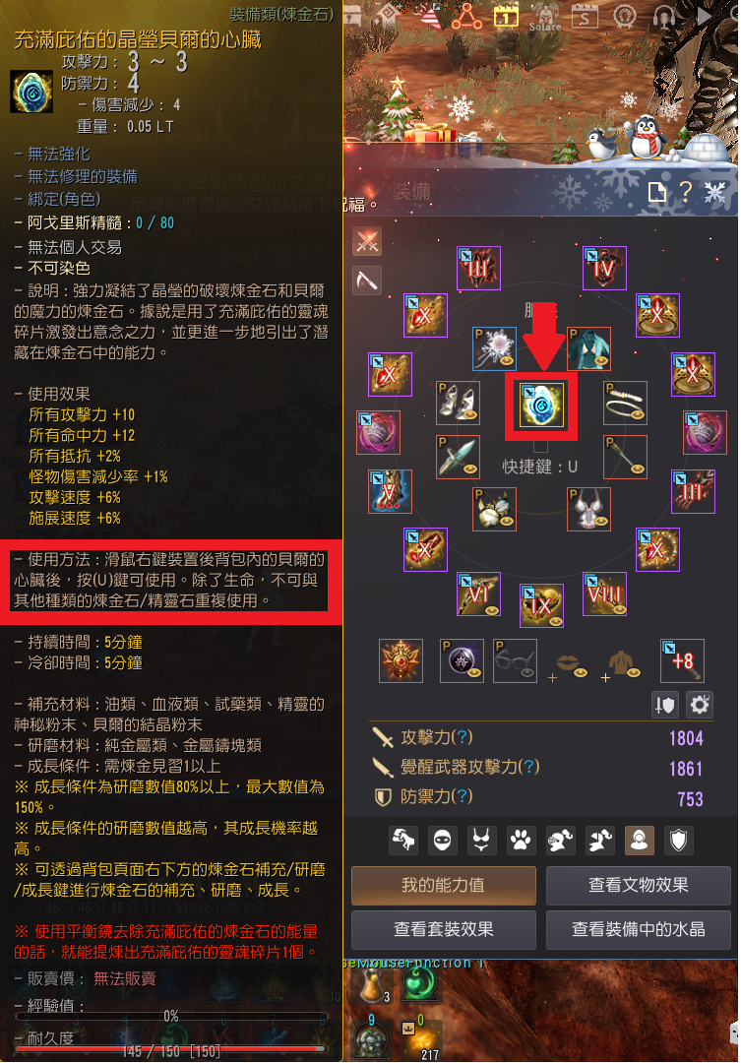This screenshot has height=1063, width=741.
Task: Click the sword and shield preset icon
Action: click(664, 705)
